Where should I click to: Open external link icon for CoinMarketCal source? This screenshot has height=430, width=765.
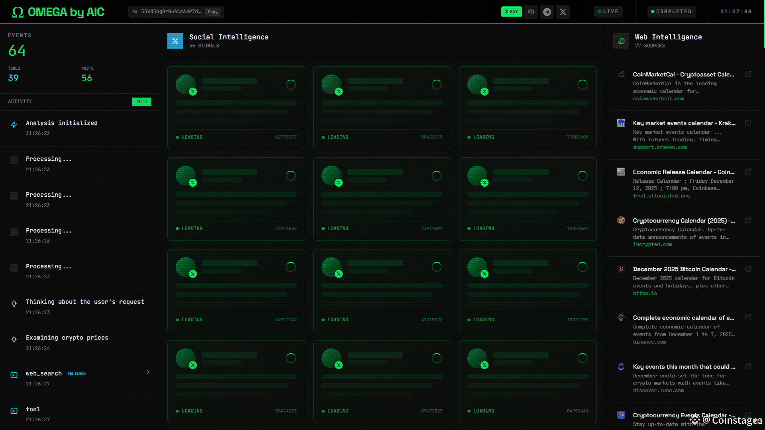(748, 74)
